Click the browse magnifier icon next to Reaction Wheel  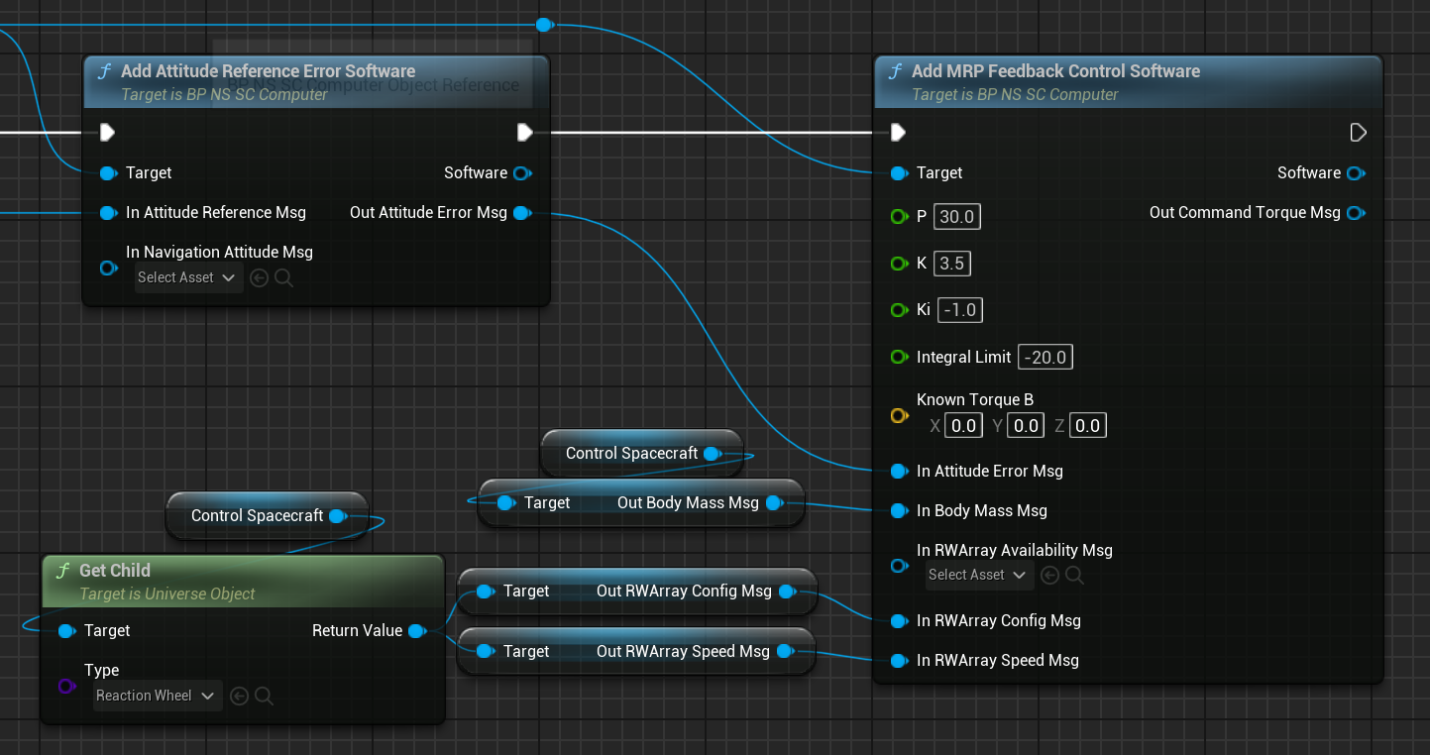tap(264, 697)
